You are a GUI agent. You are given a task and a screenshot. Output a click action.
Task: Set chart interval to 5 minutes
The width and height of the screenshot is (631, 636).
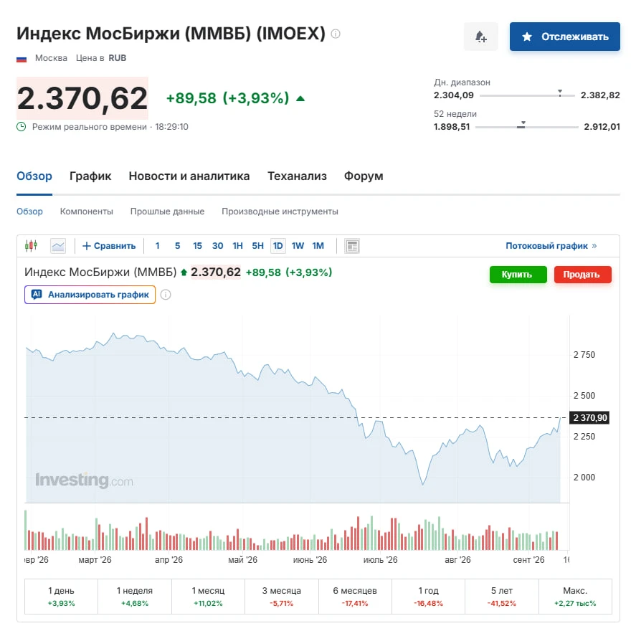point(177,246)
